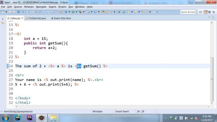
Task: Click the Writable status entry
Action: tap(97, 111)
